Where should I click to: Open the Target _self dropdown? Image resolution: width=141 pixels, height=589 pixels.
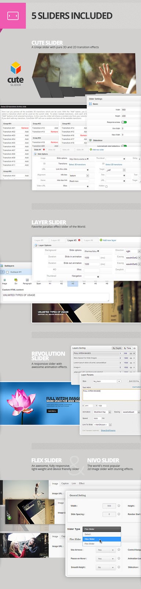coord(116,170)
